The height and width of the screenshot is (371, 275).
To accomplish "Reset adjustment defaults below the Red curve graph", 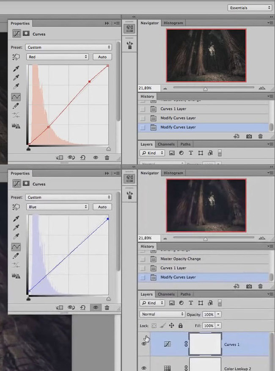I will [x=82, y=158].
